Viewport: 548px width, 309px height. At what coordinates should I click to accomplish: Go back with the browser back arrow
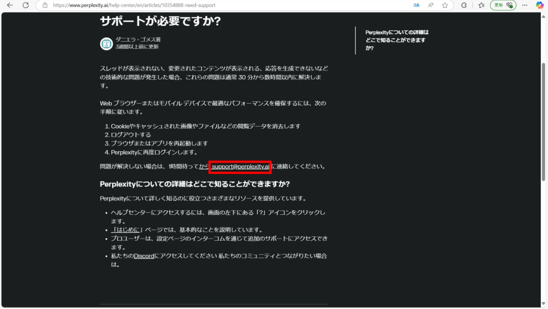pos(10,5)
